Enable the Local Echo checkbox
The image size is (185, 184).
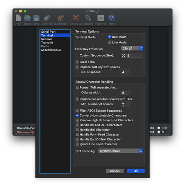pyautogui.click(x=77, y=62)
